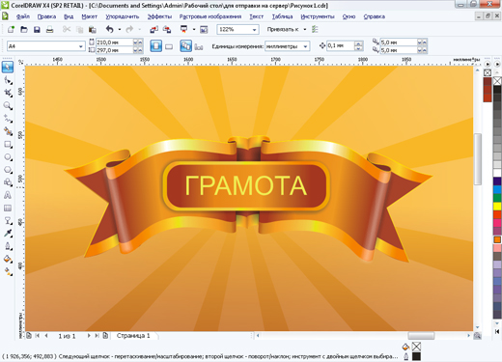Open the Справка menu
502x362 pixels.
[x=375, y=16]
